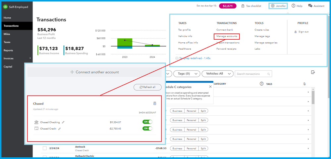Click Connect bank menu item
Viewport: 331px width, 159px height.
pos(225,30)
